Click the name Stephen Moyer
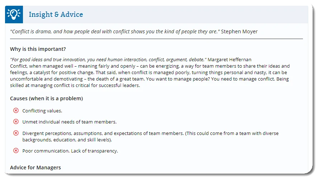Screen dimensions: 318x179 tap(239, 32)
